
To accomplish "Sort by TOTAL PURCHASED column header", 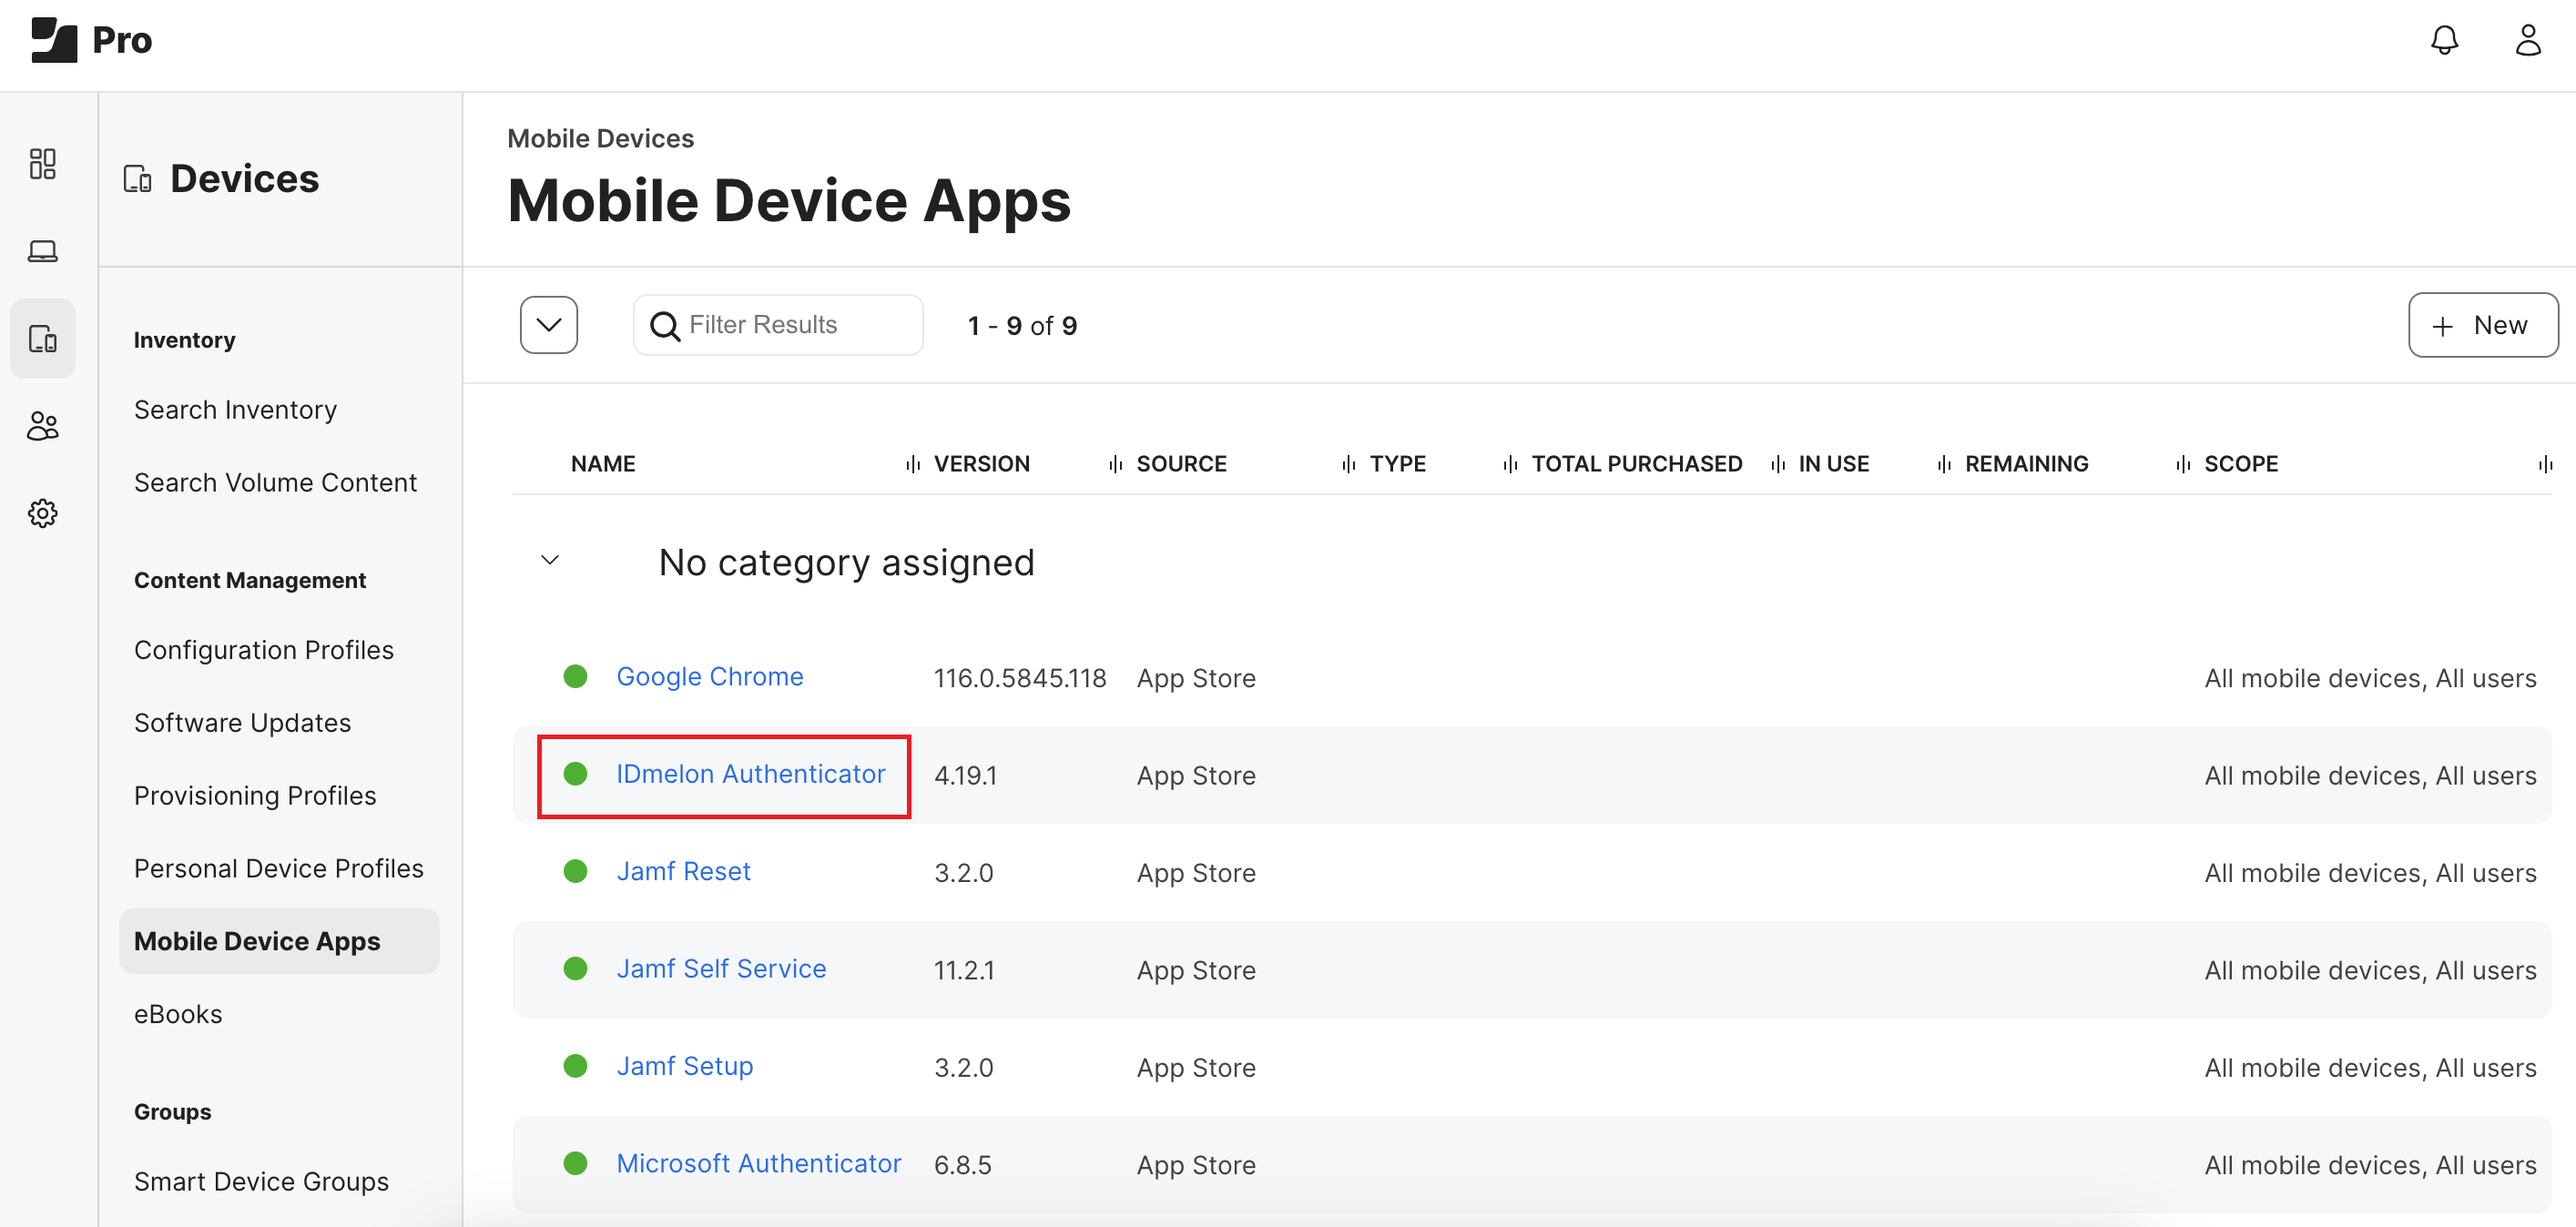I will (1637, 464).
